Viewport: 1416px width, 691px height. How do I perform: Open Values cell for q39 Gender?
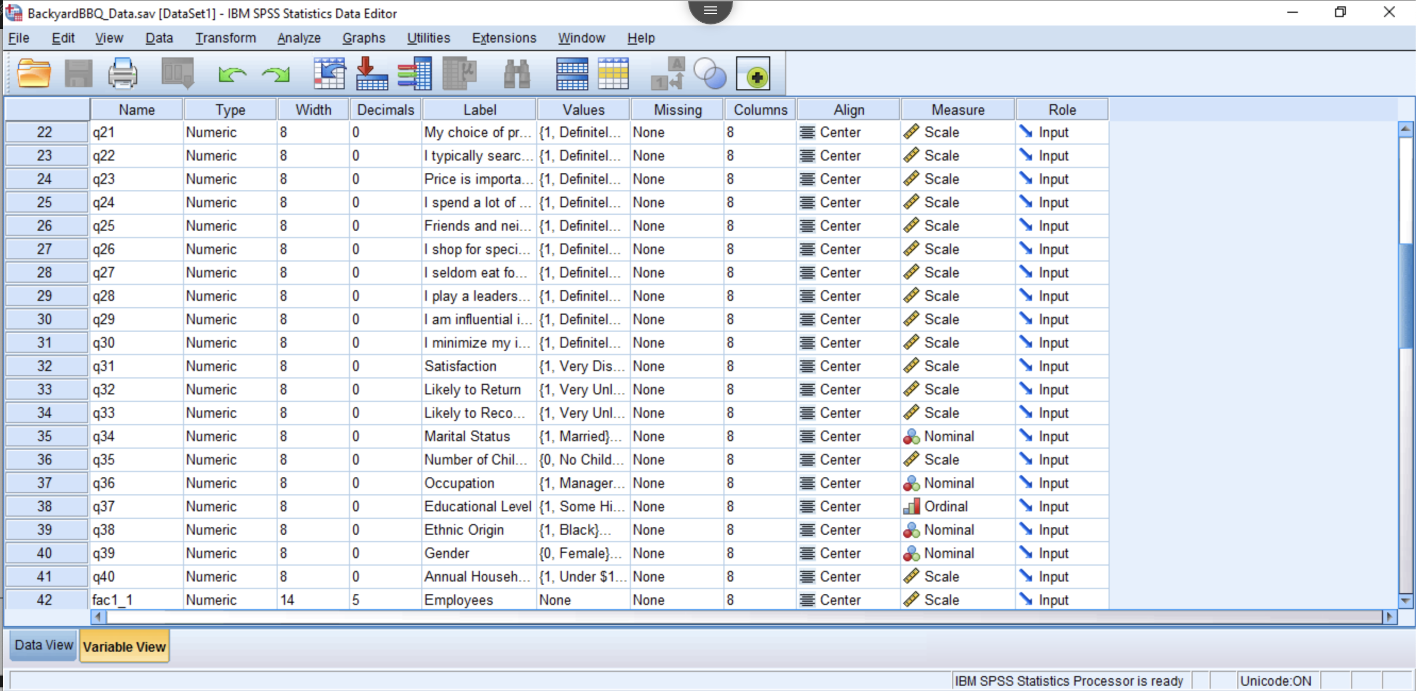583,553
